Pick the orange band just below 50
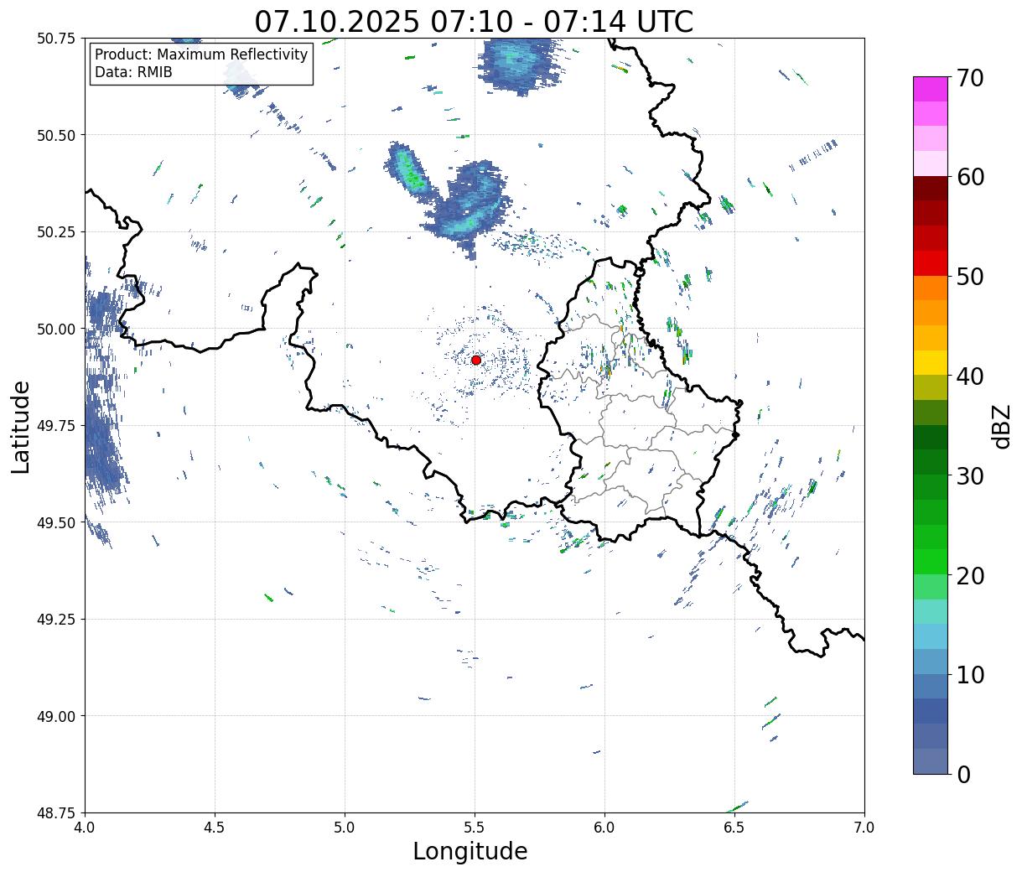The image size is (1022, 872). 931,288
